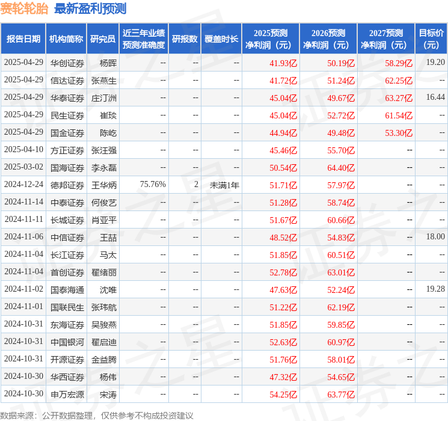Screen dimensions: 448x421
Task: Click target price 18.00
Action: (x=435, y=236)
